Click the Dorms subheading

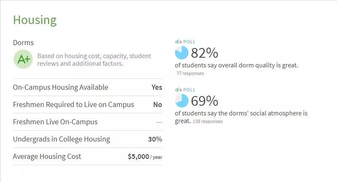tap(23, 43)
